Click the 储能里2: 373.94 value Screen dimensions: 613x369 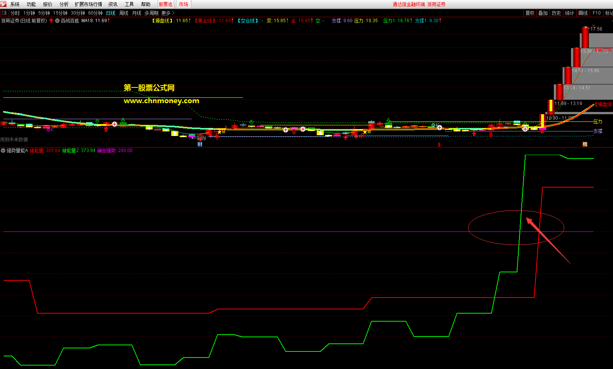[79, 151]
